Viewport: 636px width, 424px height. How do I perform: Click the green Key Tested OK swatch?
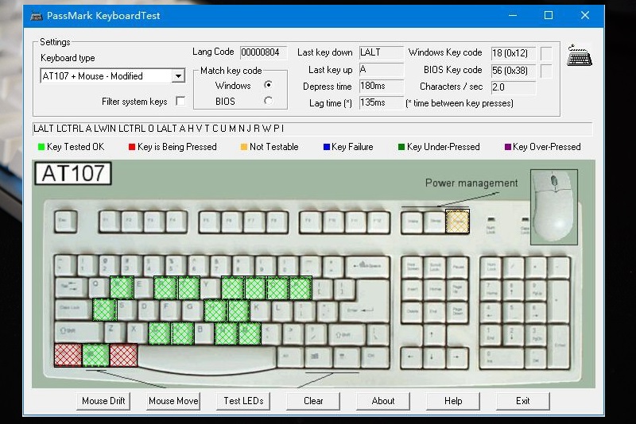(x=41, y=147)
